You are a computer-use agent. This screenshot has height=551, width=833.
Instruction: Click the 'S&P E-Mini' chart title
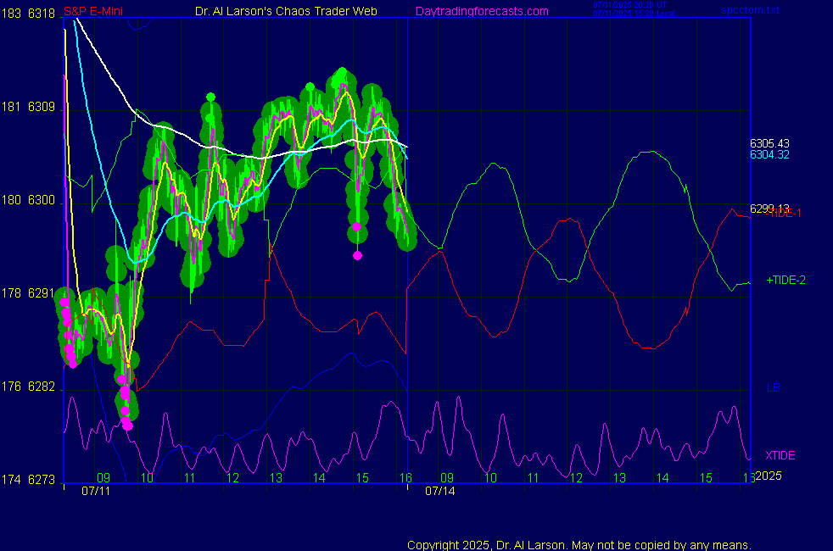pyautogui.click(x=93, y=11)
